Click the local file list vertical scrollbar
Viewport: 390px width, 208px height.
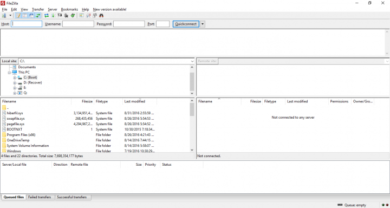click(192, 126)
